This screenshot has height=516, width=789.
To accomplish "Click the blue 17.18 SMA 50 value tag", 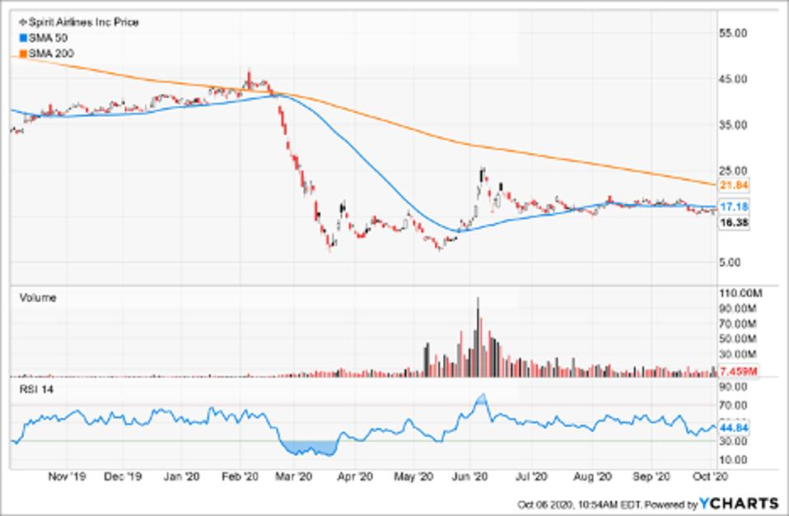I will tap(734, 206).
